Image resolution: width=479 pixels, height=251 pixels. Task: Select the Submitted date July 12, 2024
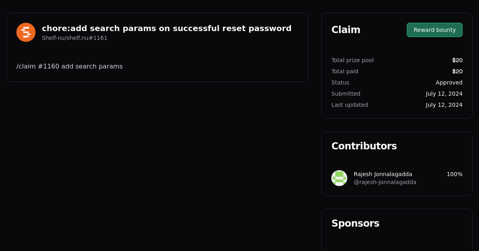[x=444, y=94]
